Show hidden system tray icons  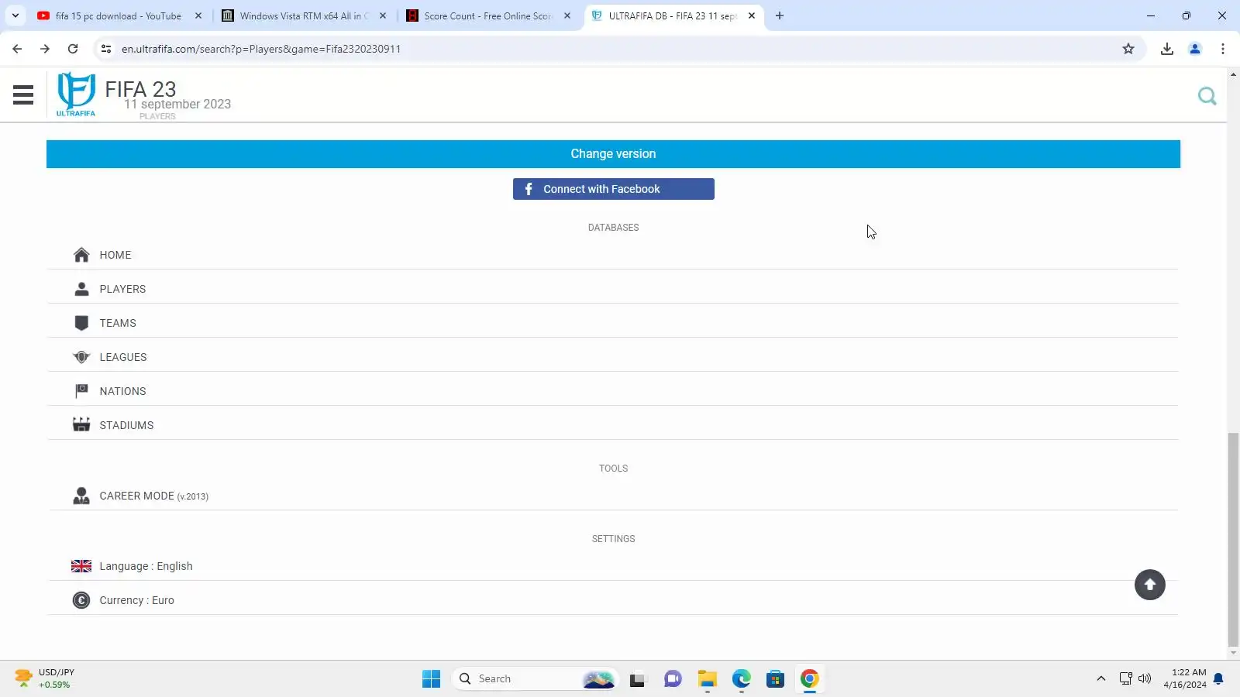point(1100,679)
